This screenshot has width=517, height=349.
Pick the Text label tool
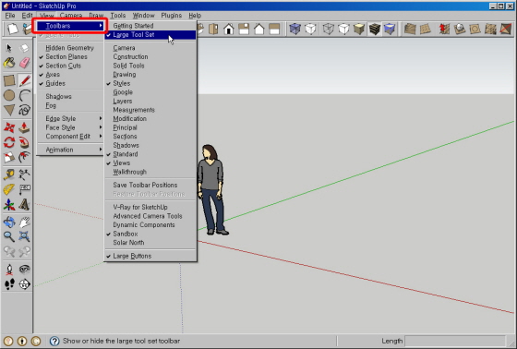tap(24, 189)
